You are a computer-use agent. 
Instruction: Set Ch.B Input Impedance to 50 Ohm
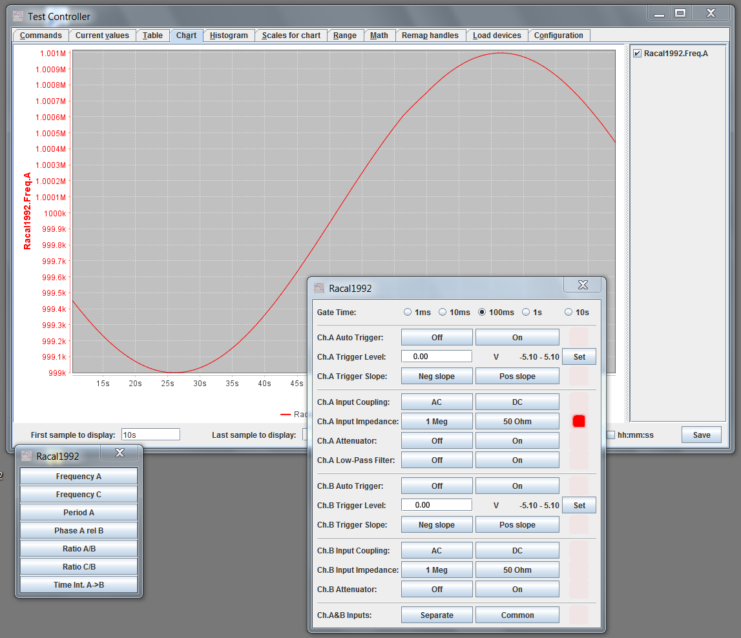[517, 570]
